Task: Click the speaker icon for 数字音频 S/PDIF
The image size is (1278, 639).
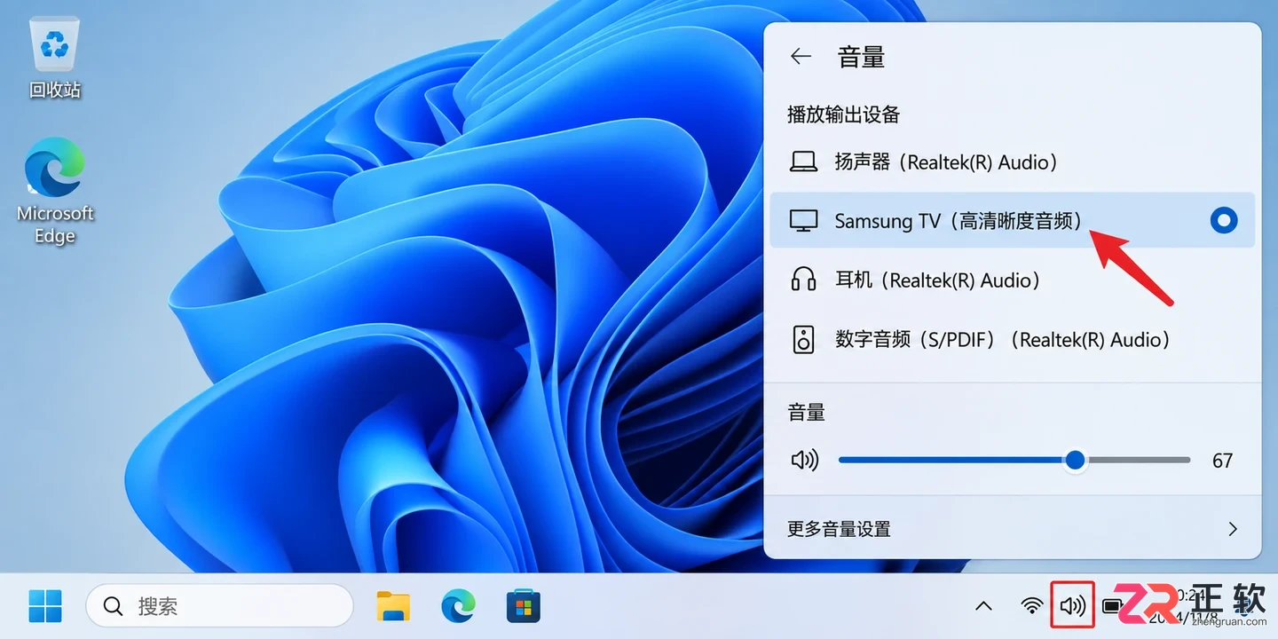Action: 803,340
